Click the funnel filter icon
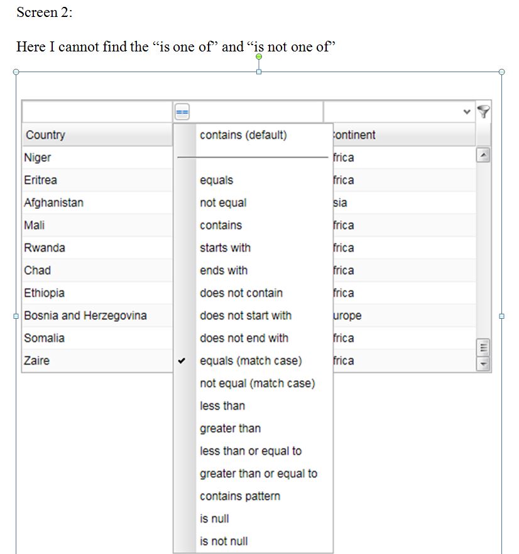Viewport: 519px width, 554px height. 483,112
